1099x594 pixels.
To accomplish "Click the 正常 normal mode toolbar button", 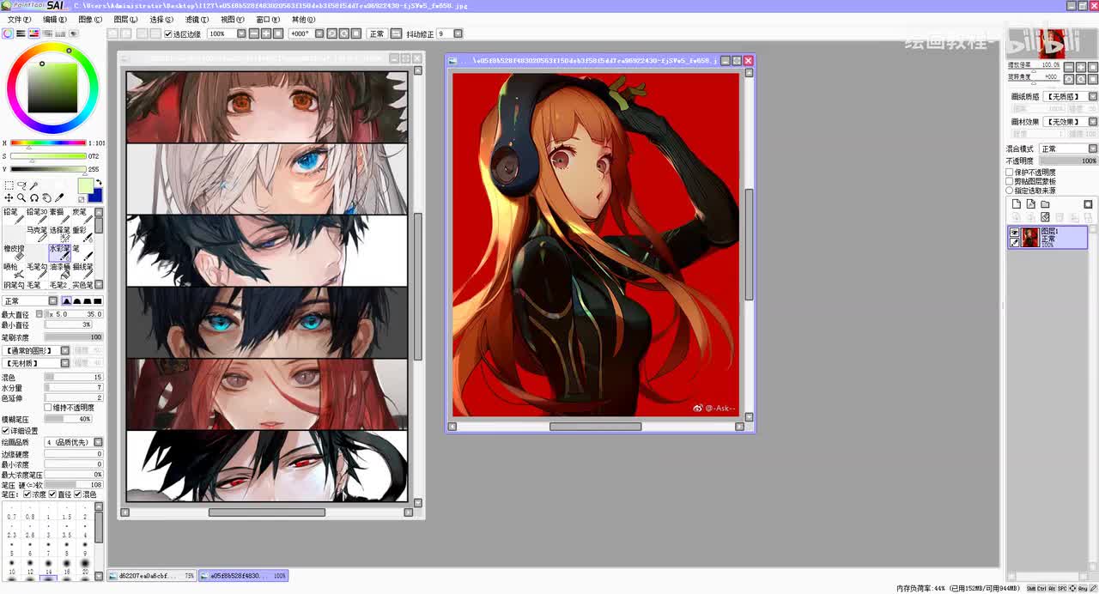I will click(x=376, y=33).
